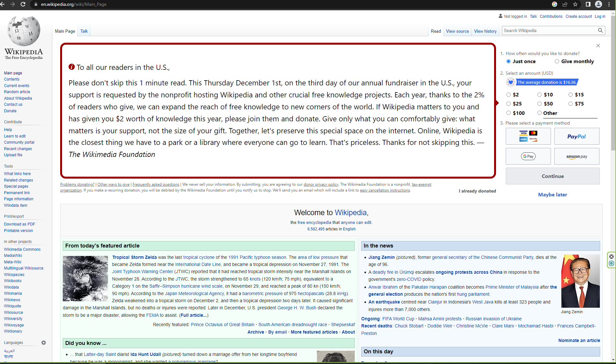The image size is (616, 364).
Task: Click the browser share icon
Action: 565,4
